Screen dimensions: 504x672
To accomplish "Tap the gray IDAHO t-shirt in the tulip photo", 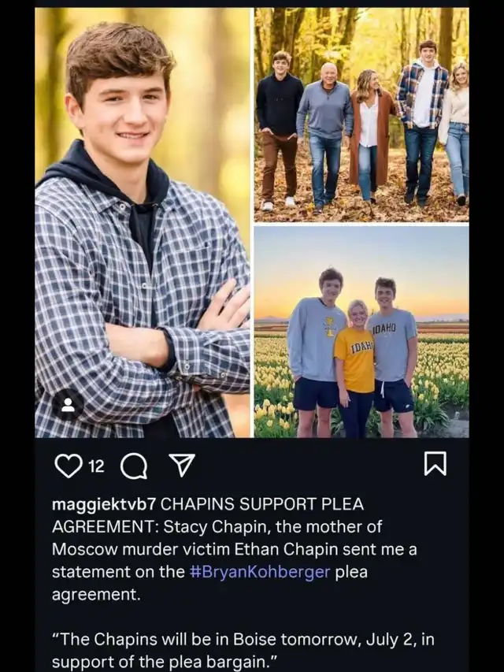I will (x=392, y=345).
